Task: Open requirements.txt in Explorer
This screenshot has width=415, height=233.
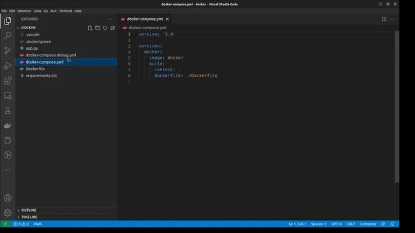Action: point(66,76)
